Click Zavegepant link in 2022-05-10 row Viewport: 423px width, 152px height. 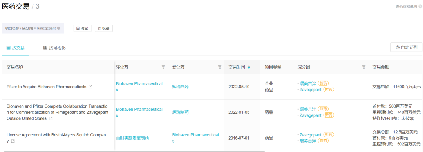click(x=310, y=90)
